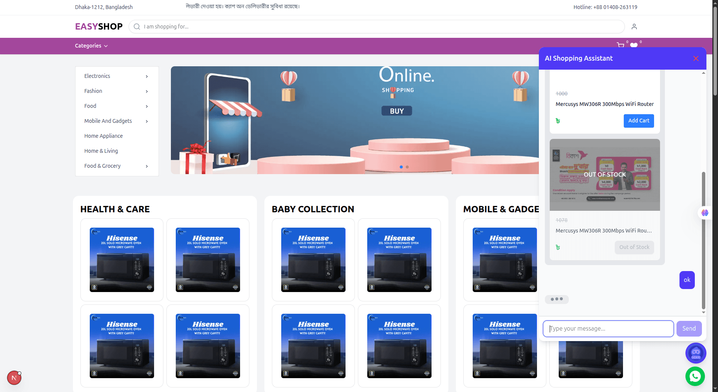The width and height of the screenshot is (718, 392).
Task: Add Mercusys MW306R router to cart
Action: 638,121
